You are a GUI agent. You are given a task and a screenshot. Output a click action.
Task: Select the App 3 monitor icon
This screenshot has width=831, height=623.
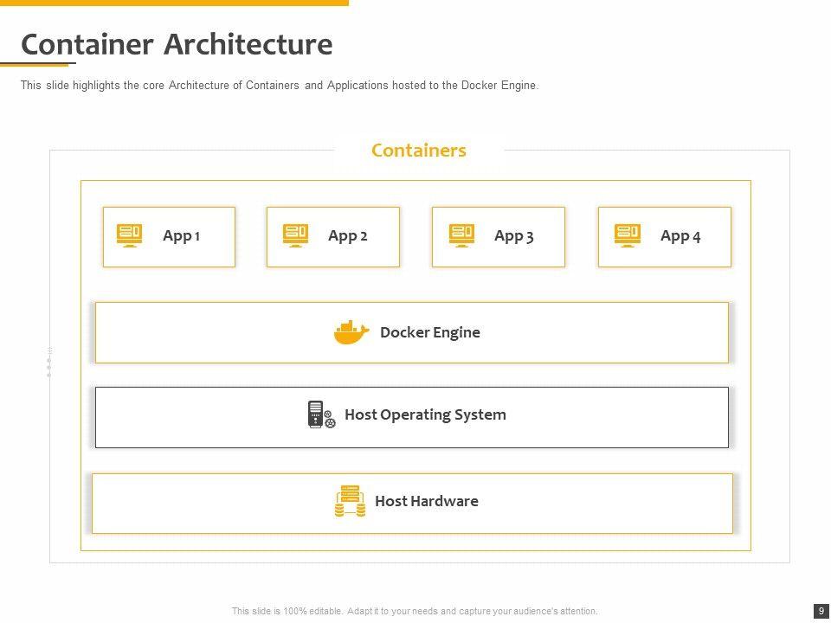(x=461, y=235)
